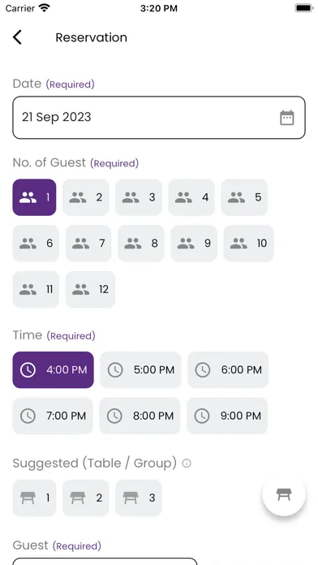Open the calendar icon in Date field
318x565 pixels.
click(x=287, y=118)
